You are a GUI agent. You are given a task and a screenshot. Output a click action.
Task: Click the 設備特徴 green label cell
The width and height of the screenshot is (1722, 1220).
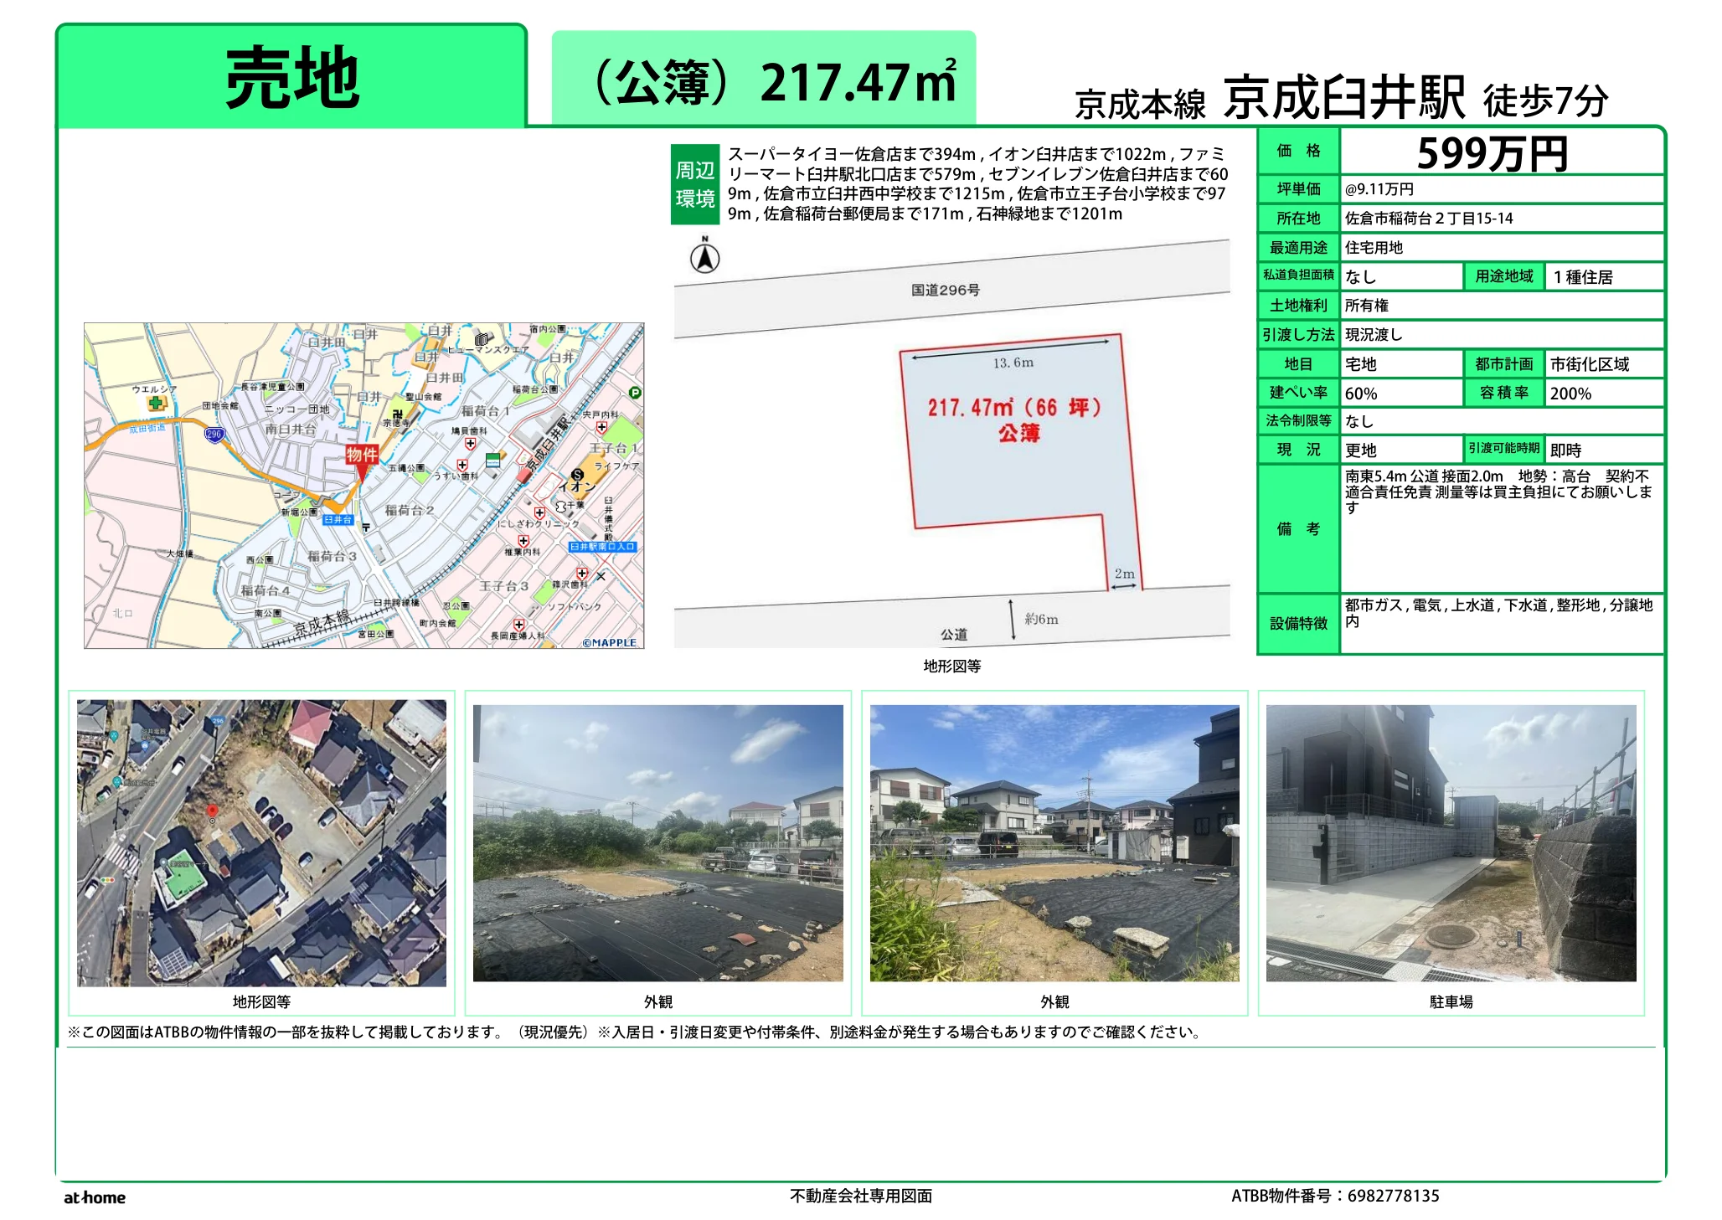pyautogui.click(x=1298, y=623)
